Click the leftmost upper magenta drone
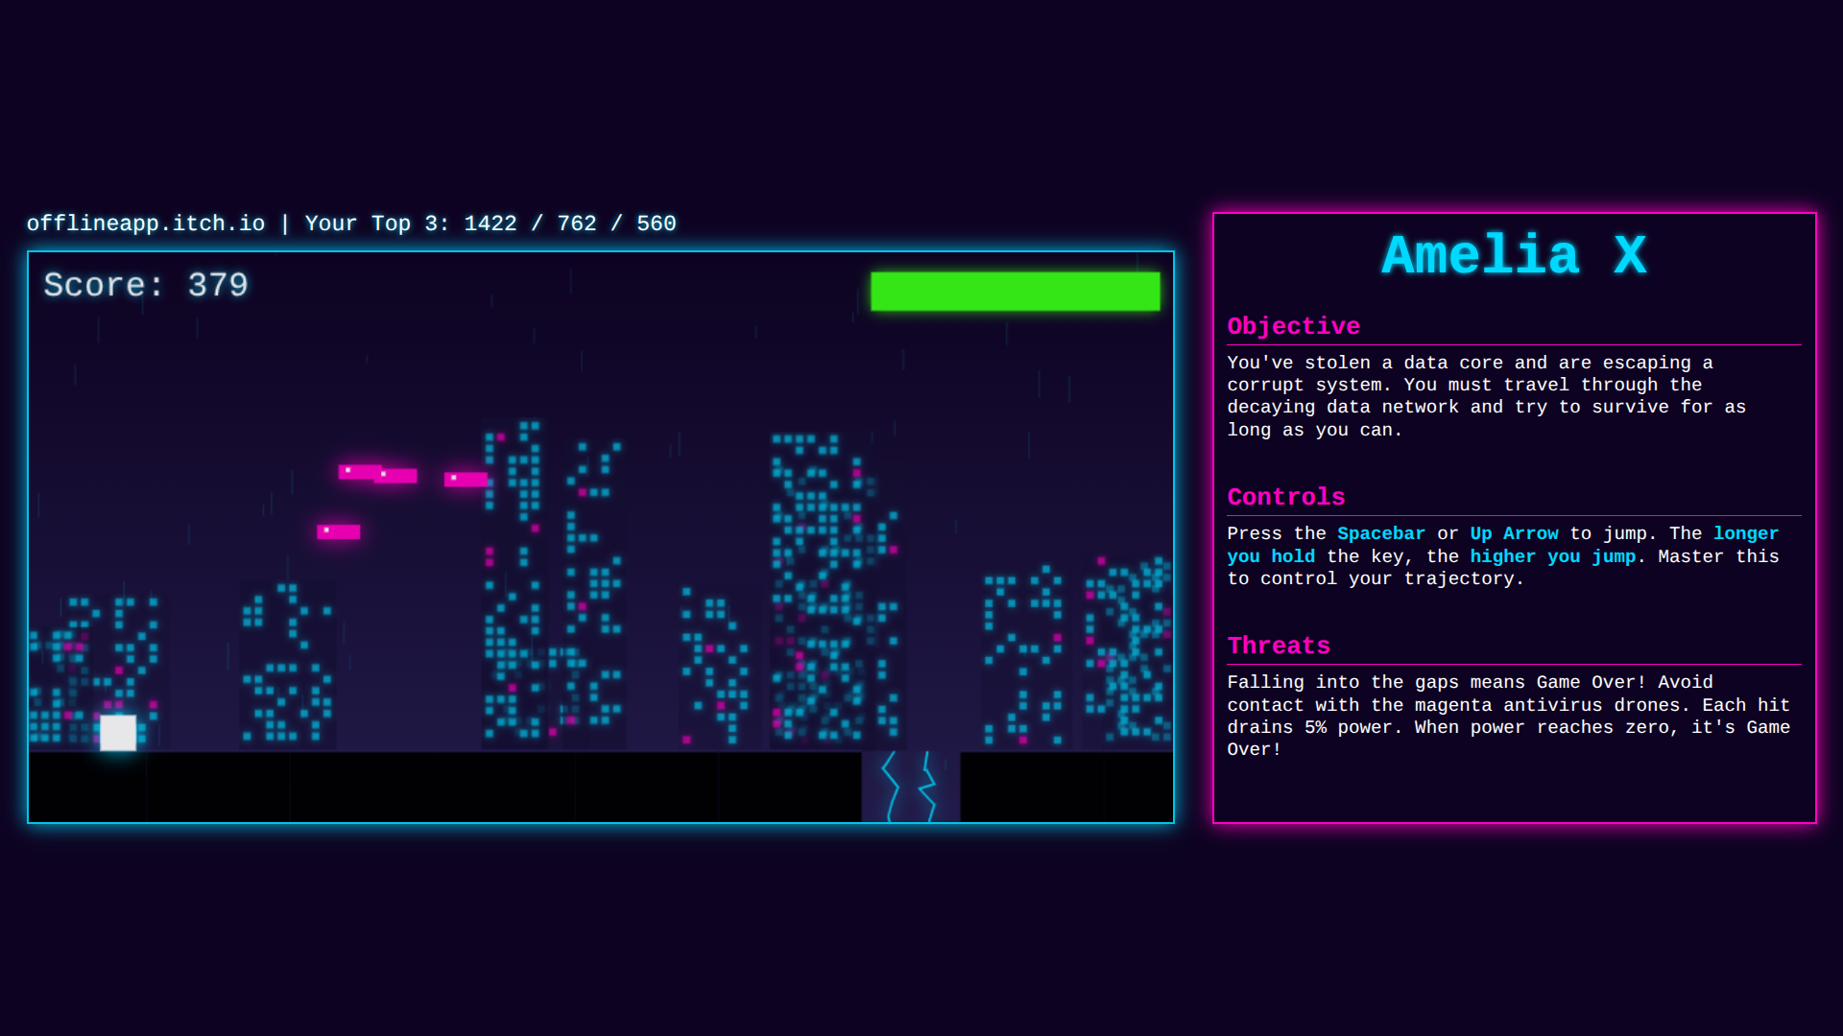Viewport: 1843px width, 1036px height. [x=357, y=471]
